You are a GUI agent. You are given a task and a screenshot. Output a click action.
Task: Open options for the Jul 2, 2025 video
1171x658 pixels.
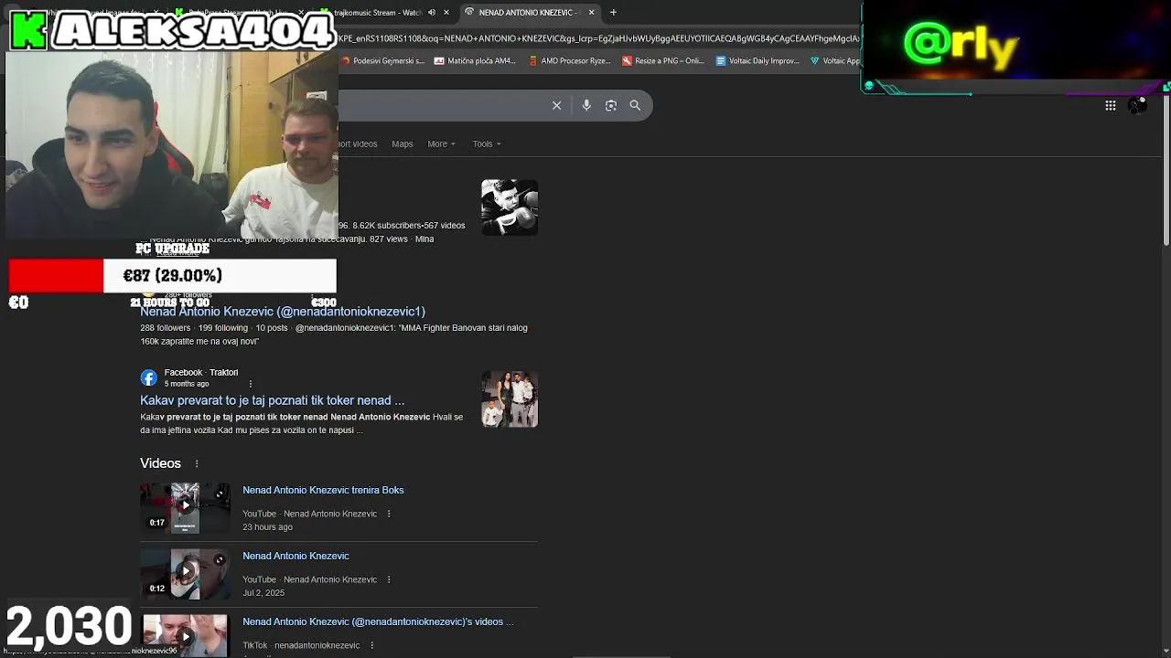(389, 579)
